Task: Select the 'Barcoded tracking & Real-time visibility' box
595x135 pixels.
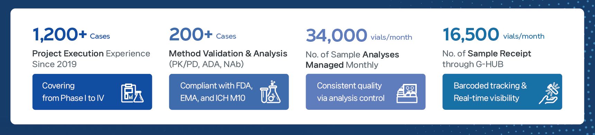Action: (x=502, y=92)
